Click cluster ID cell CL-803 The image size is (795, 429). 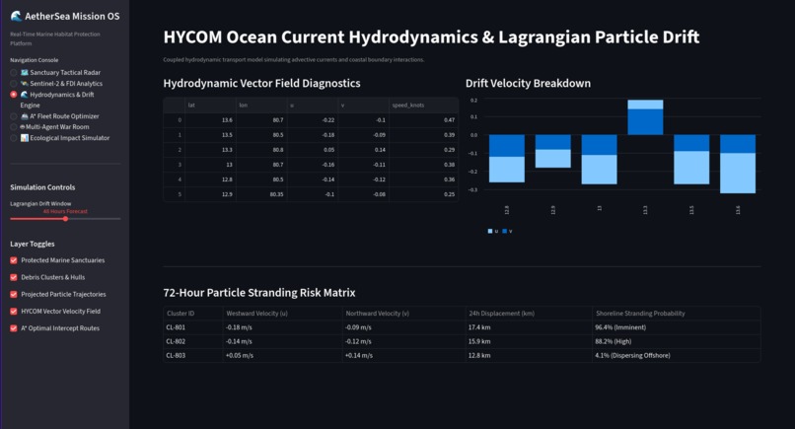point(193,355)
